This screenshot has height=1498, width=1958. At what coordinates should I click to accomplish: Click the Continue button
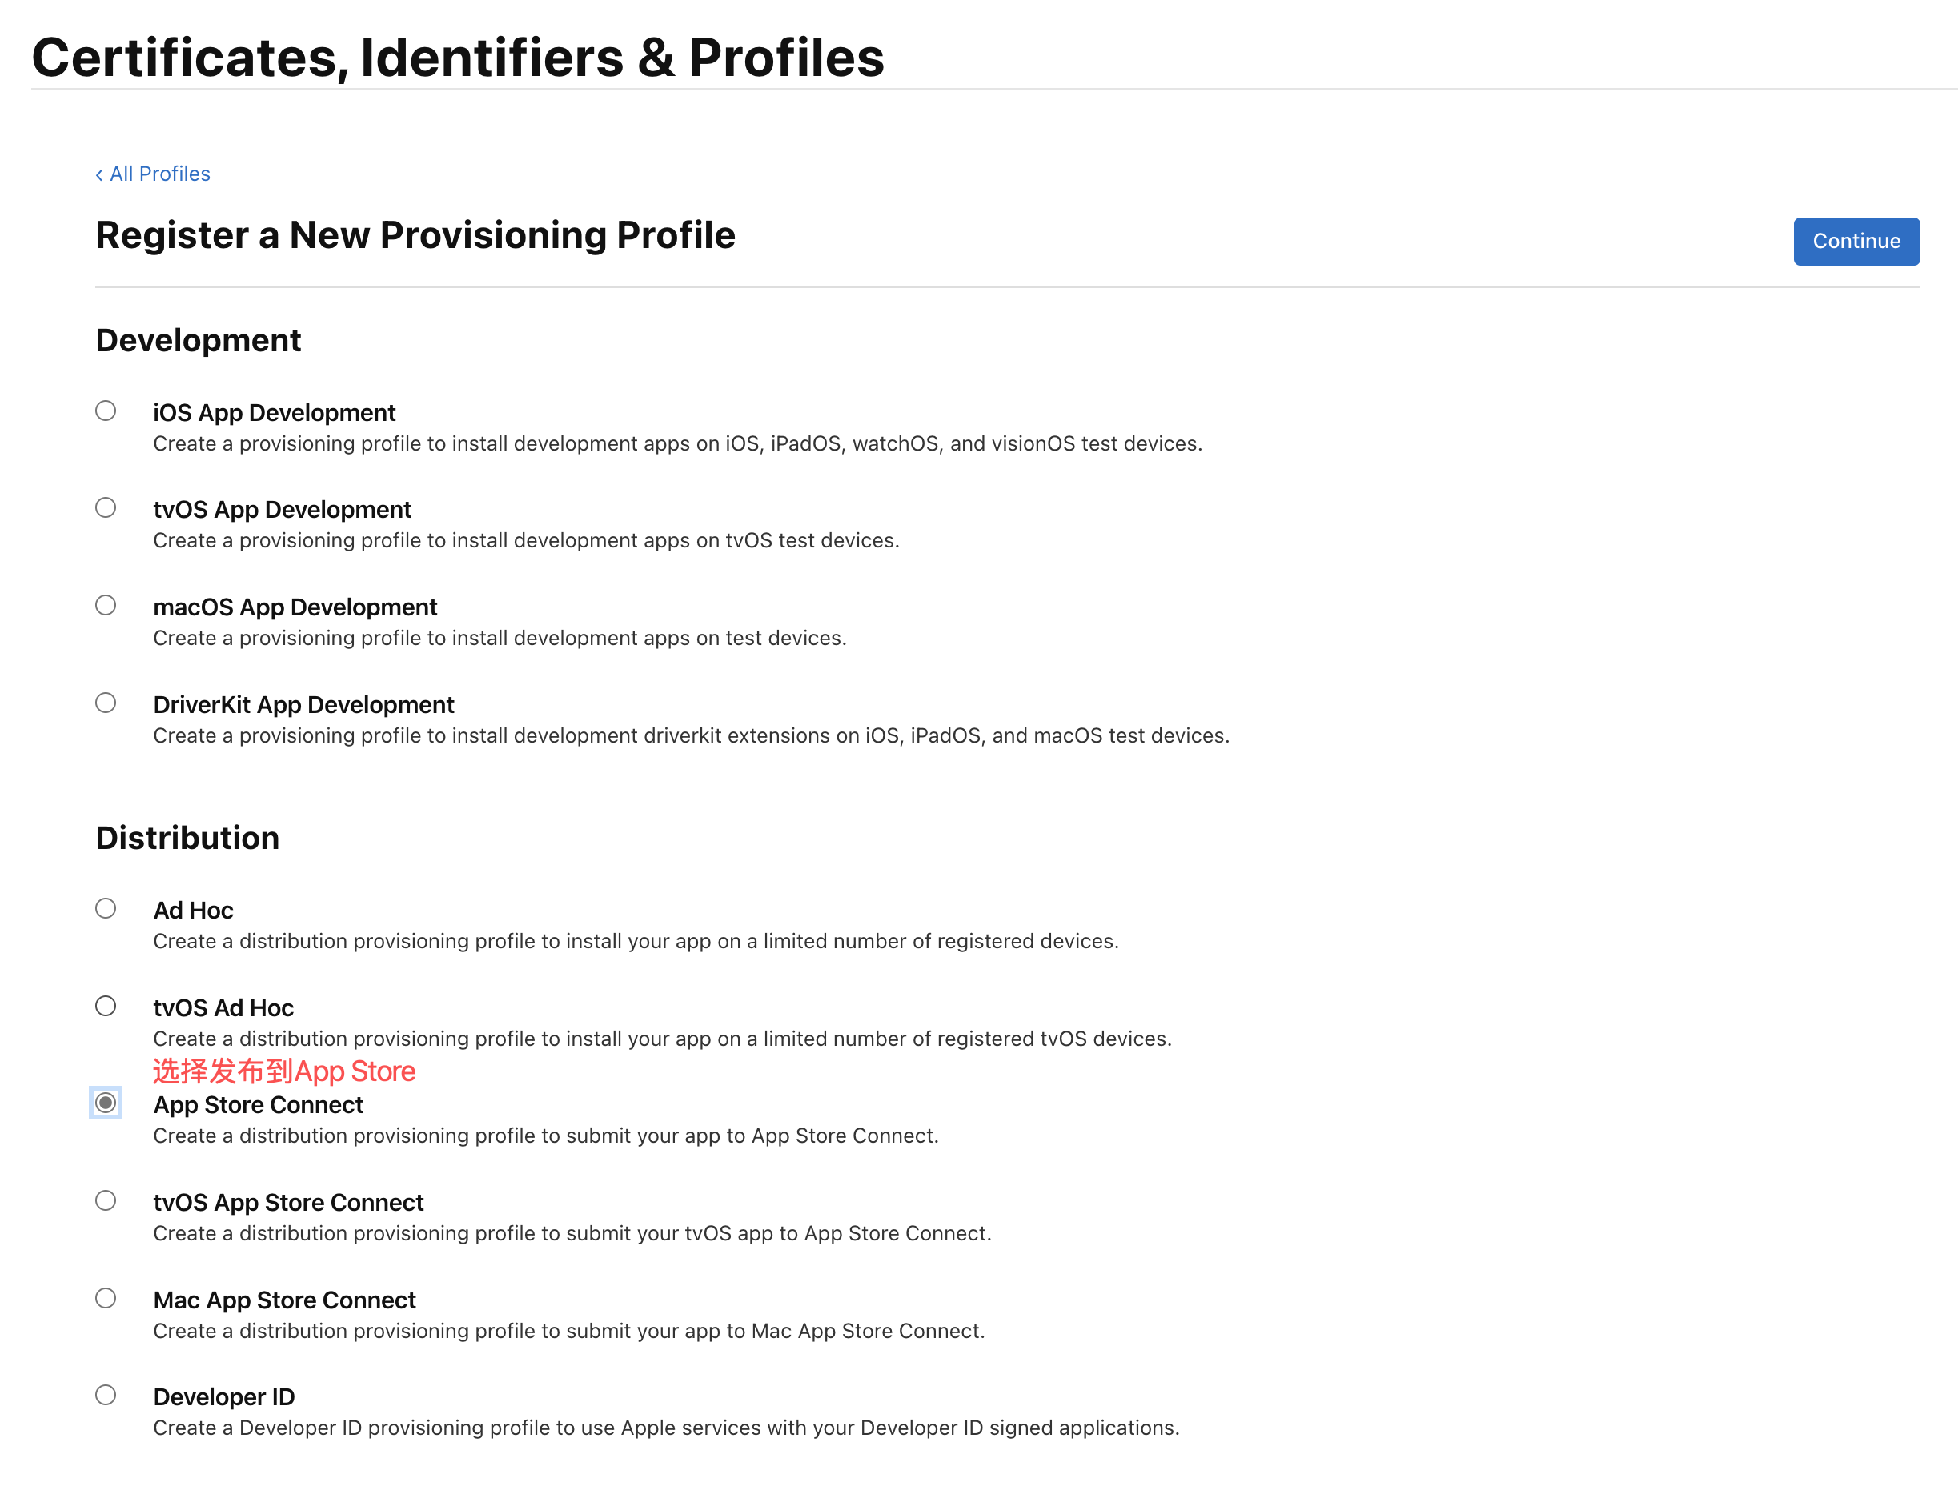pos(1856,241)
